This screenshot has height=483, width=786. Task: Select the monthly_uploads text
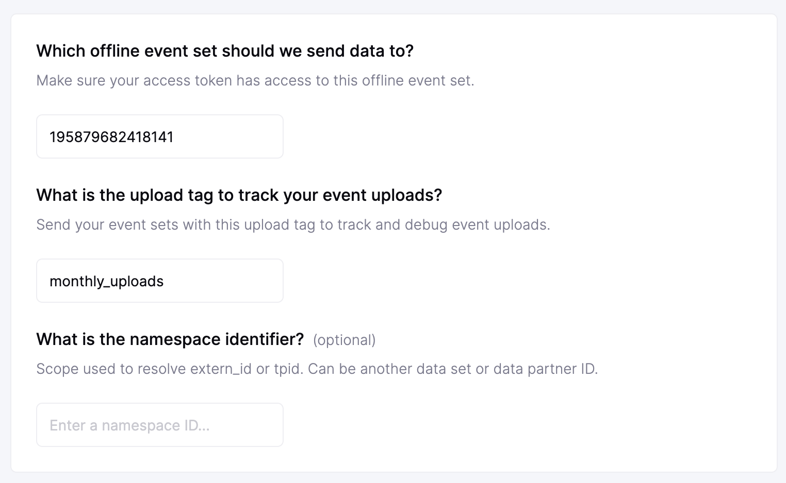[x=106, y=281]
